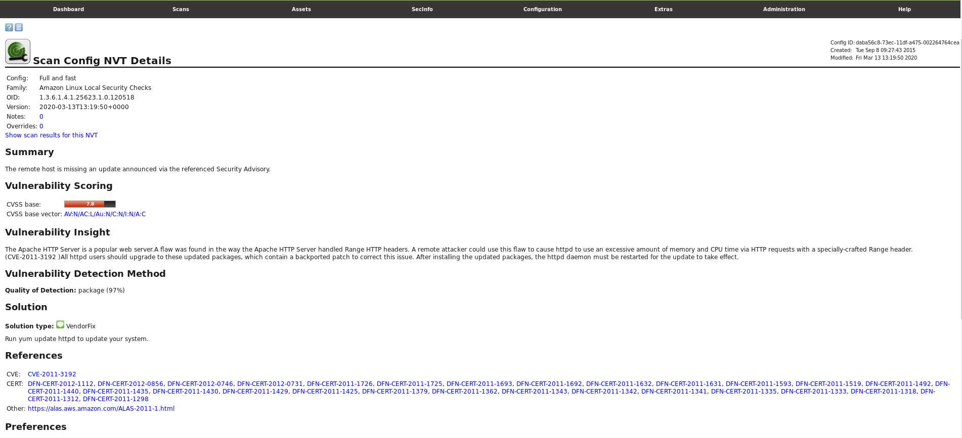Click the list view icon

click(x=19, y=27)
